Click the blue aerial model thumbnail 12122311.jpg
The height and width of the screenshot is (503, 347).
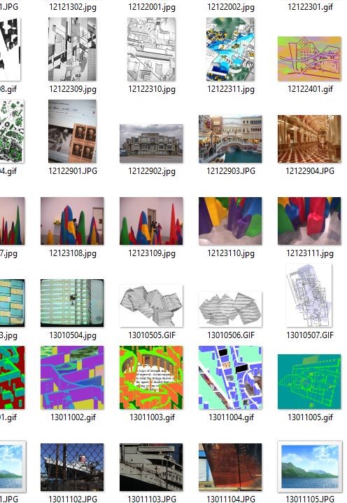230,49
